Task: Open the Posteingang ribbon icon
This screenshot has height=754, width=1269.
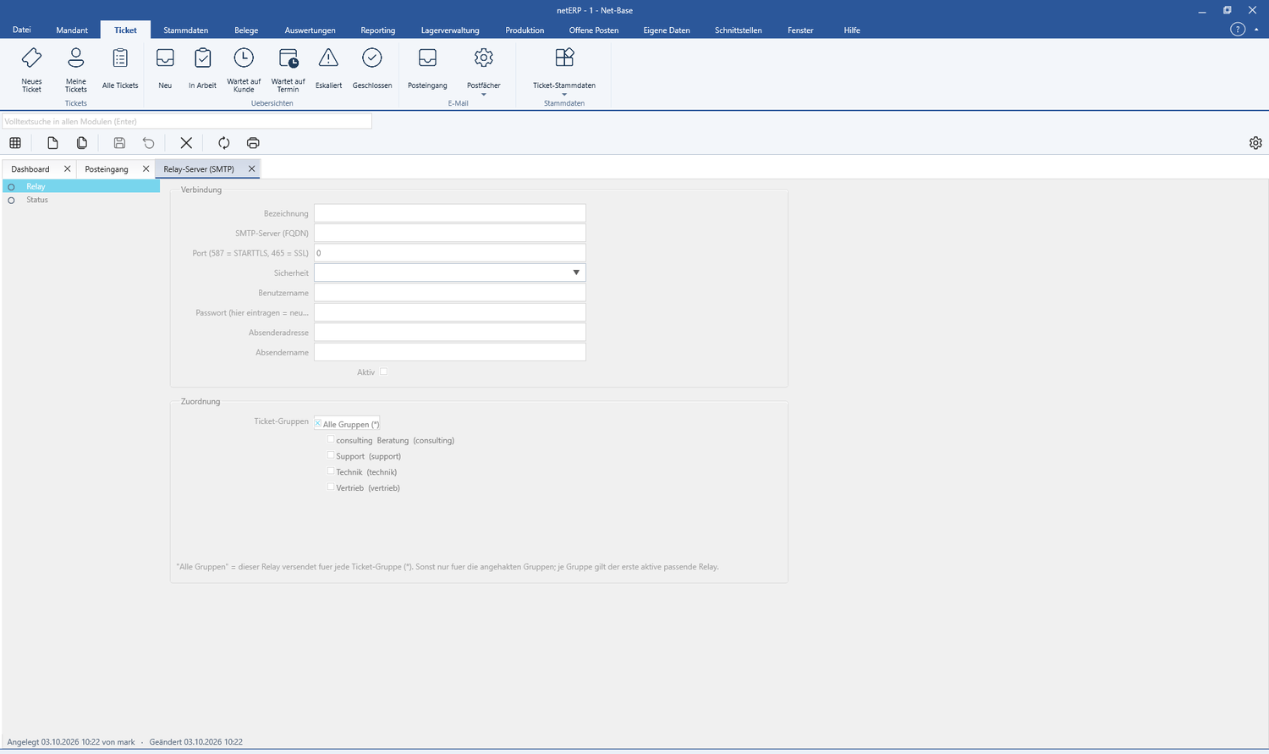Action: click(427, 69)
